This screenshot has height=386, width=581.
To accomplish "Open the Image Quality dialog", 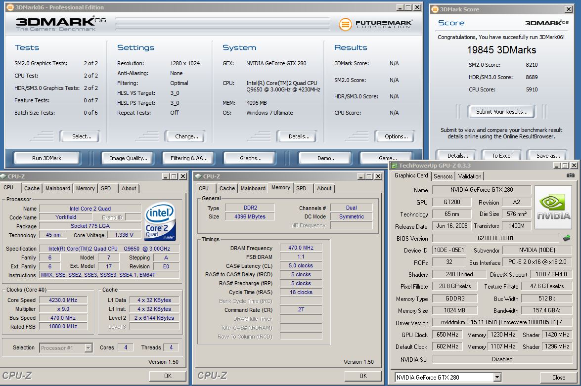I will pos(129,158).
